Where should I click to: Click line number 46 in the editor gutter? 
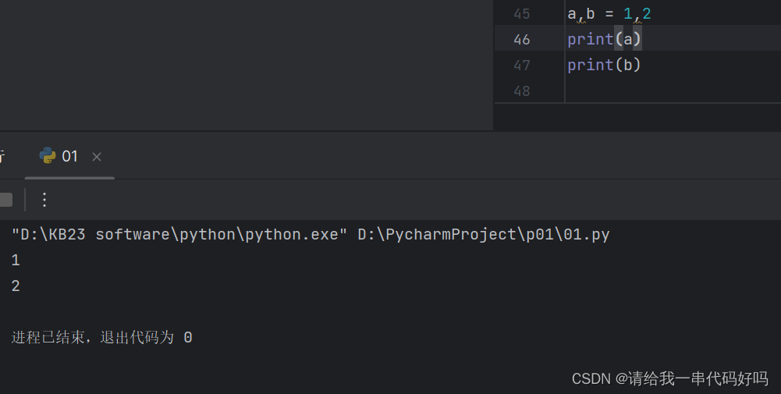522,40
